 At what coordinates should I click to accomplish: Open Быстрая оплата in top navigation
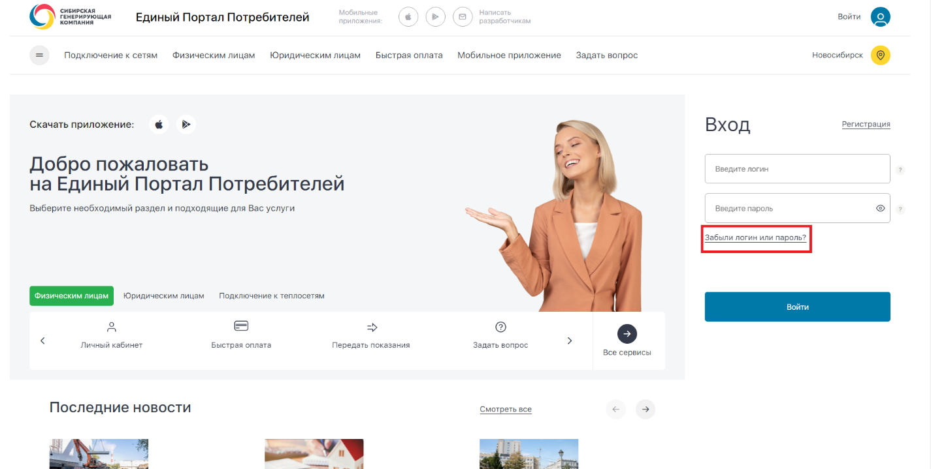(x=409, y=55)
